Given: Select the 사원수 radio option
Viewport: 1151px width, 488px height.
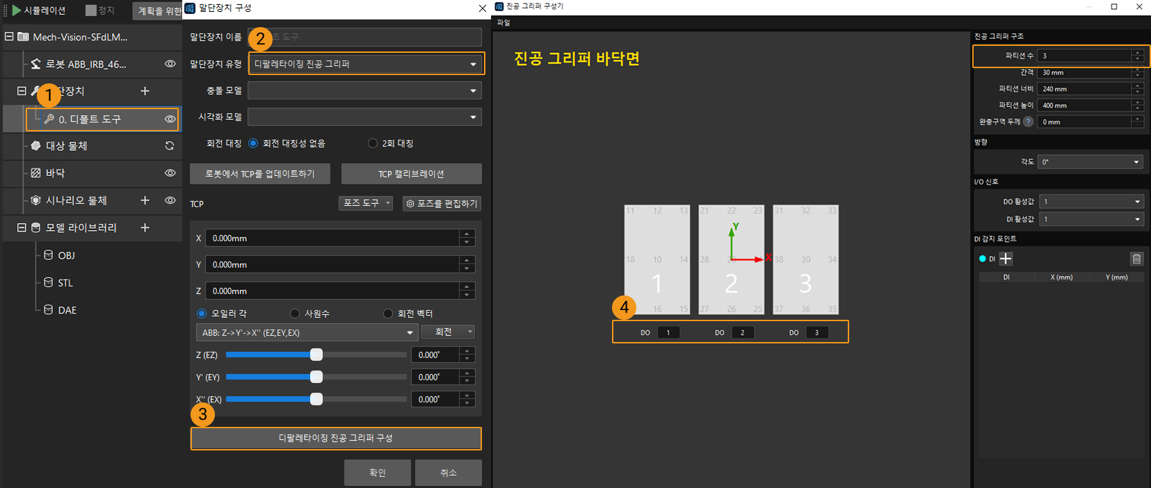Looking at the screenshot, I should [x=295, y=314].
